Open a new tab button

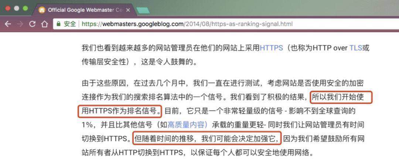click(143, 11)
